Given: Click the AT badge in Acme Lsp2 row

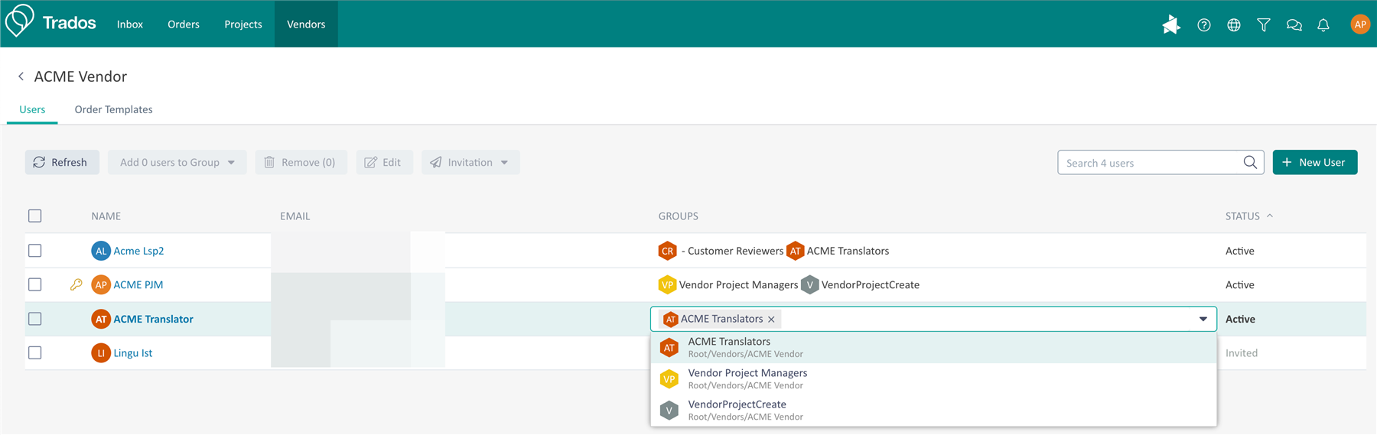Looking at the screenshot, I should (x=796, y=251).
